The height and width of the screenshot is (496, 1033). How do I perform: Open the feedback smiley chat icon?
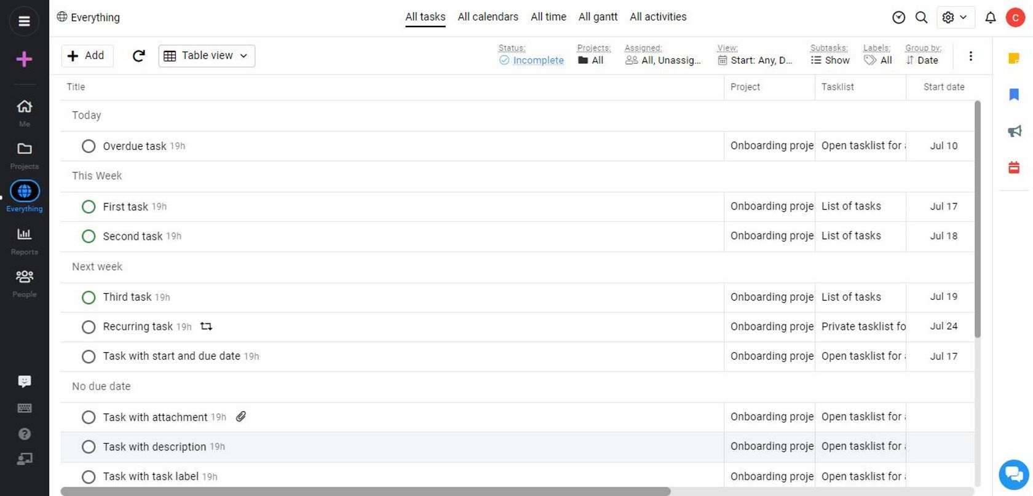[x=25, y=381]
